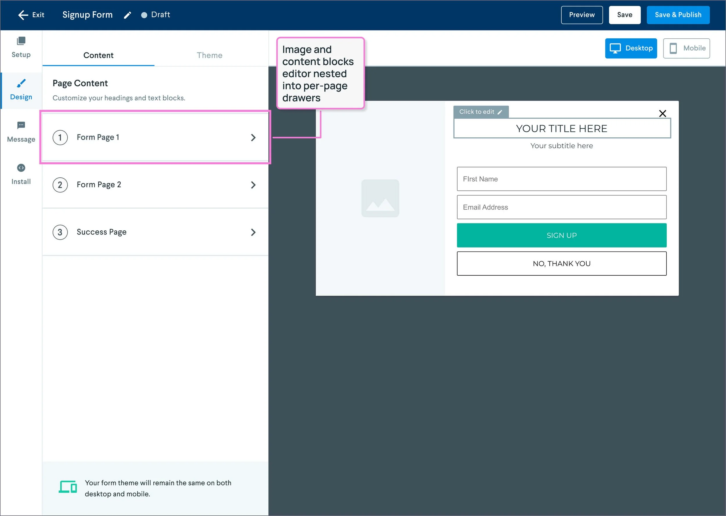The height and width of the screenshot is (516, 726).
Task: Open the Install code icon section
Action: pyautogui.click(x=21, y=168)
